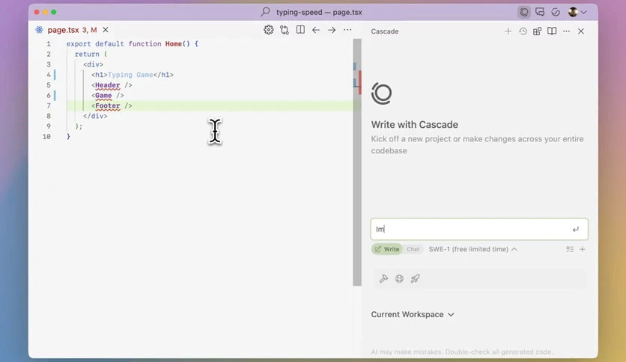Click the Cascade logo in the panel

point(382,93)
